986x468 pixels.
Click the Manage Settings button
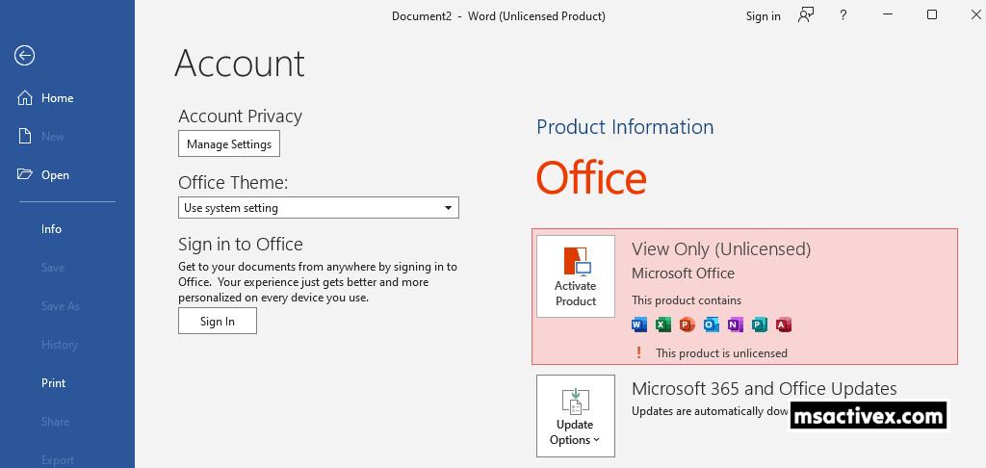pyautogui.click(x=229, y=144)
